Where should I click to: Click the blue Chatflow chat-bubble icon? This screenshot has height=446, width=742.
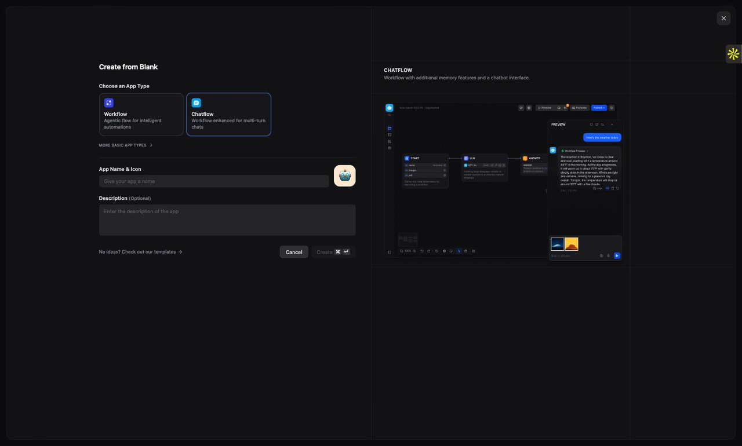197,103
